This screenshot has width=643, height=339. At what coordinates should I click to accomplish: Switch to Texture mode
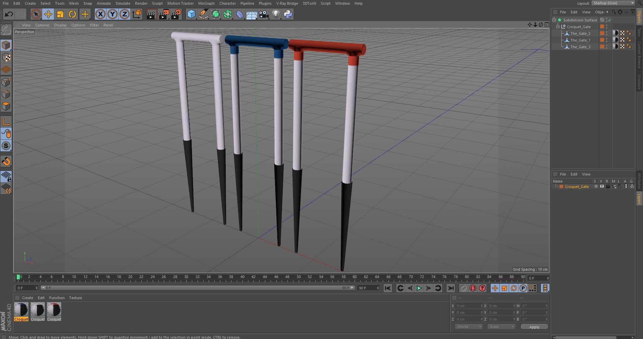6,58
